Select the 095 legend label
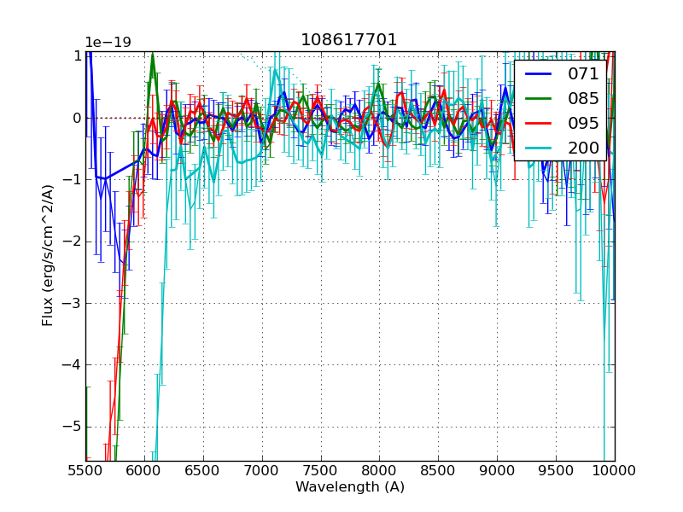Screen dimensions: 683x512 click(x=583, y=123)
